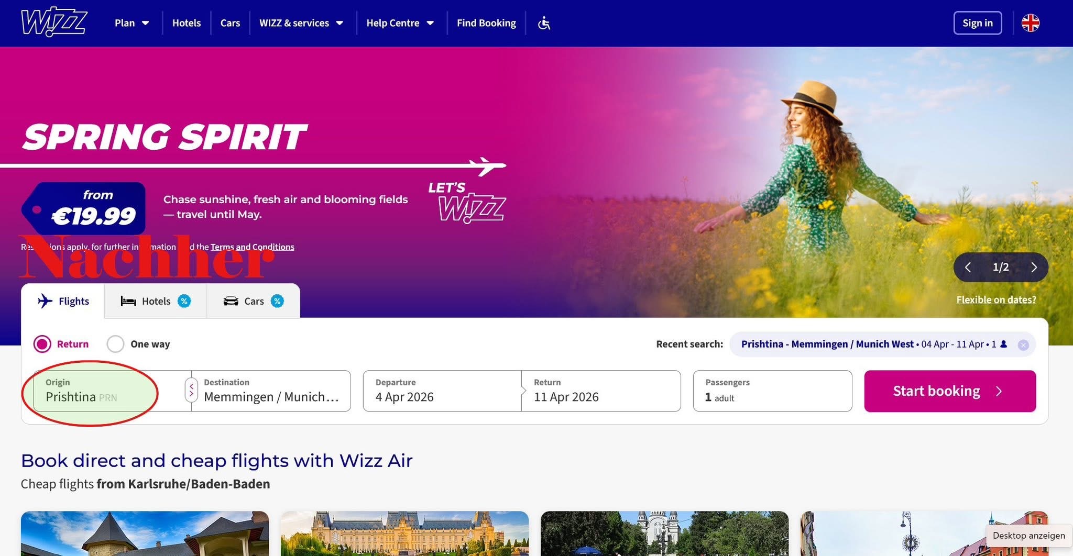Select the Return trip radio button
The image size is (1073, 556).
pyautogui.click(x=43, y=344)
